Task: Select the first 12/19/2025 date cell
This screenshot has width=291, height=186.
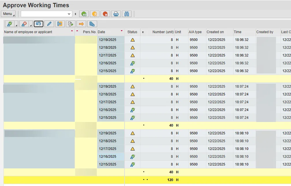Action: pos(107,40)
